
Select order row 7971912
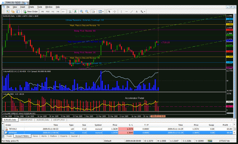click(118, 129)
